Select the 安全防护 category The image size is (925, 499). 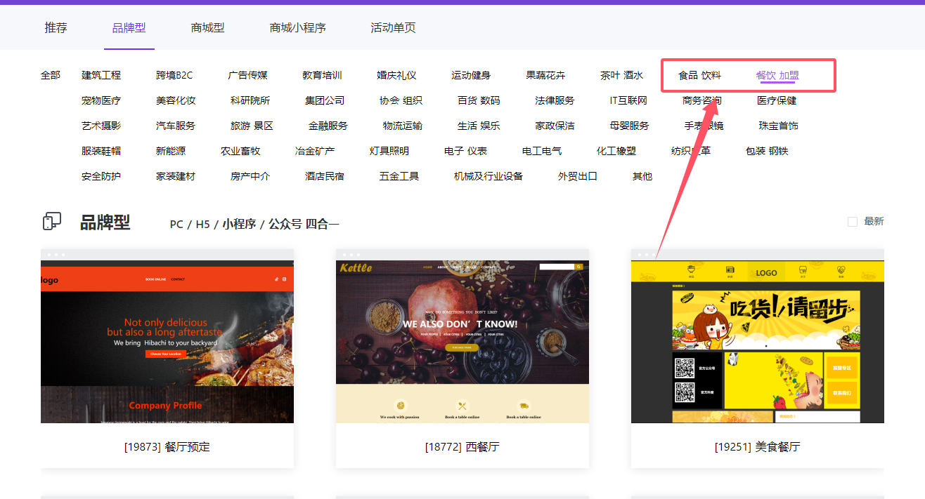(101, 176)
